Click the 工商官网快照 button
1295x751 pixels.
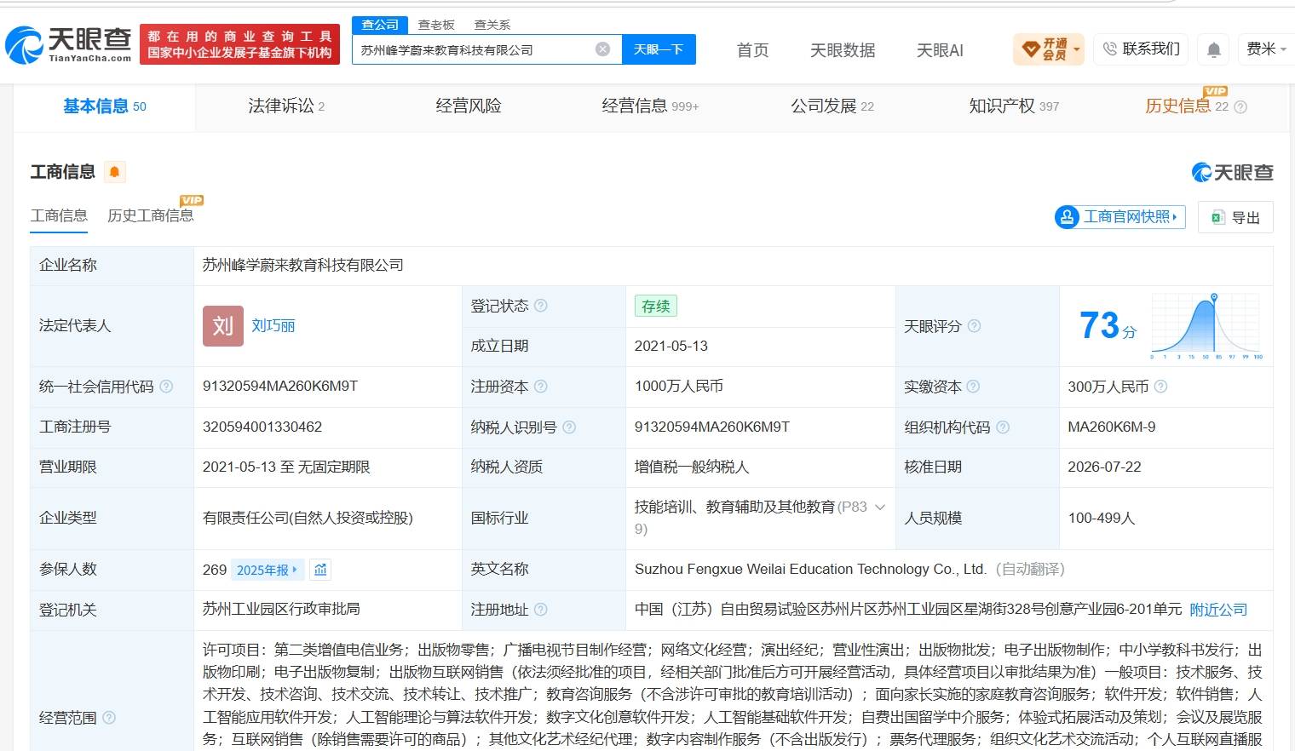point(1119,217)
